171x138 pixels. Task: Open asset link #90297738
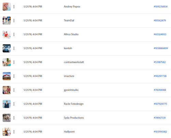click(x=160, y=76)
